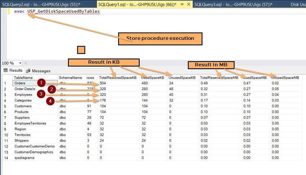Select the rows column header
Viewport: 306px width, 175px height.
91,78
